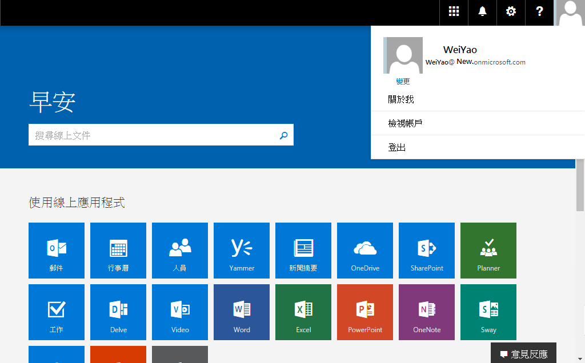Image resolution: width=585 pixels, height=363 pixels.
Task: Launch the OneNote tile
Action: tap(427, 312)
